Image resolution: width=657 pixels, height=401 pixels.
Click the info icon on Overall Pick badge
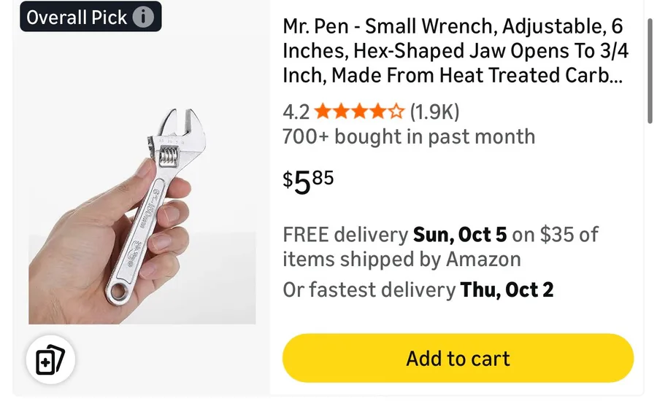click(x=143, y=17)
